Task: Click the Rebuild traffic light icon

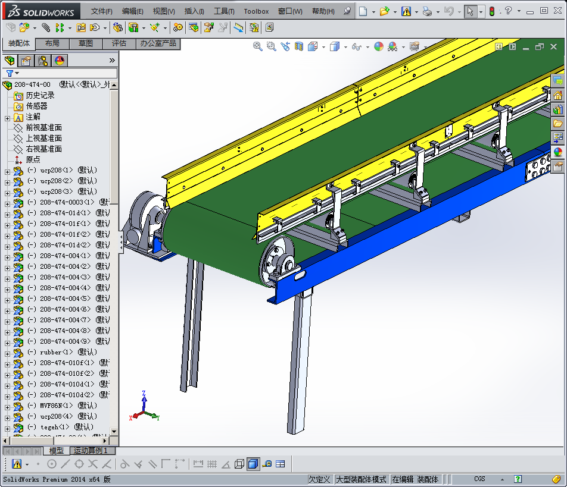Action: (x=492, y=11)
